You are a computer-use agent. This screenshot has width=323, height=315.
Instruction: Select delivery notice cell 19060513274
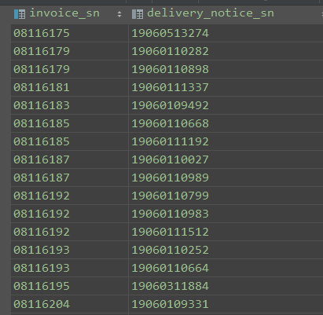coord(226,33)
